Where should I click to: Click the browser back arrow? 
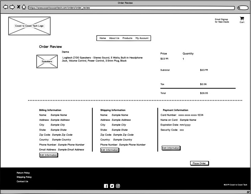[x=5, y=7]
